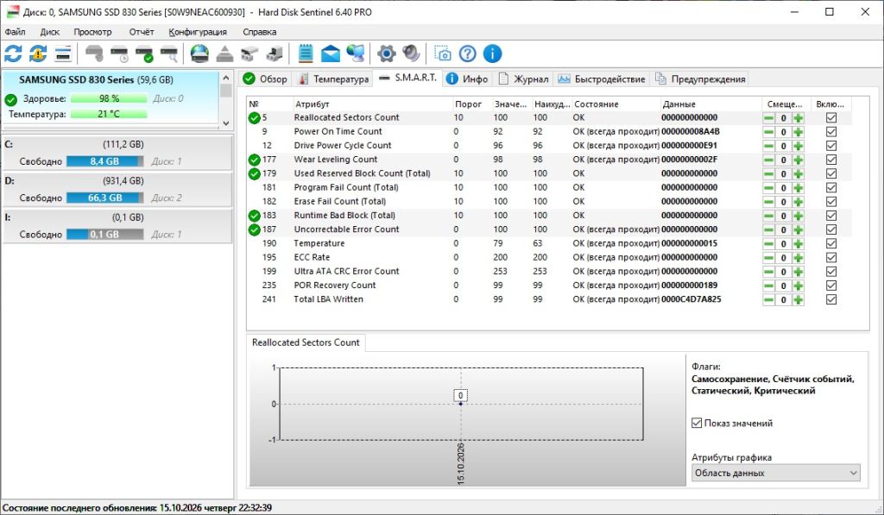Viewport: 884px width, 515px height.
Task: Open the blue notepad report icon
Action: point(306,54)
